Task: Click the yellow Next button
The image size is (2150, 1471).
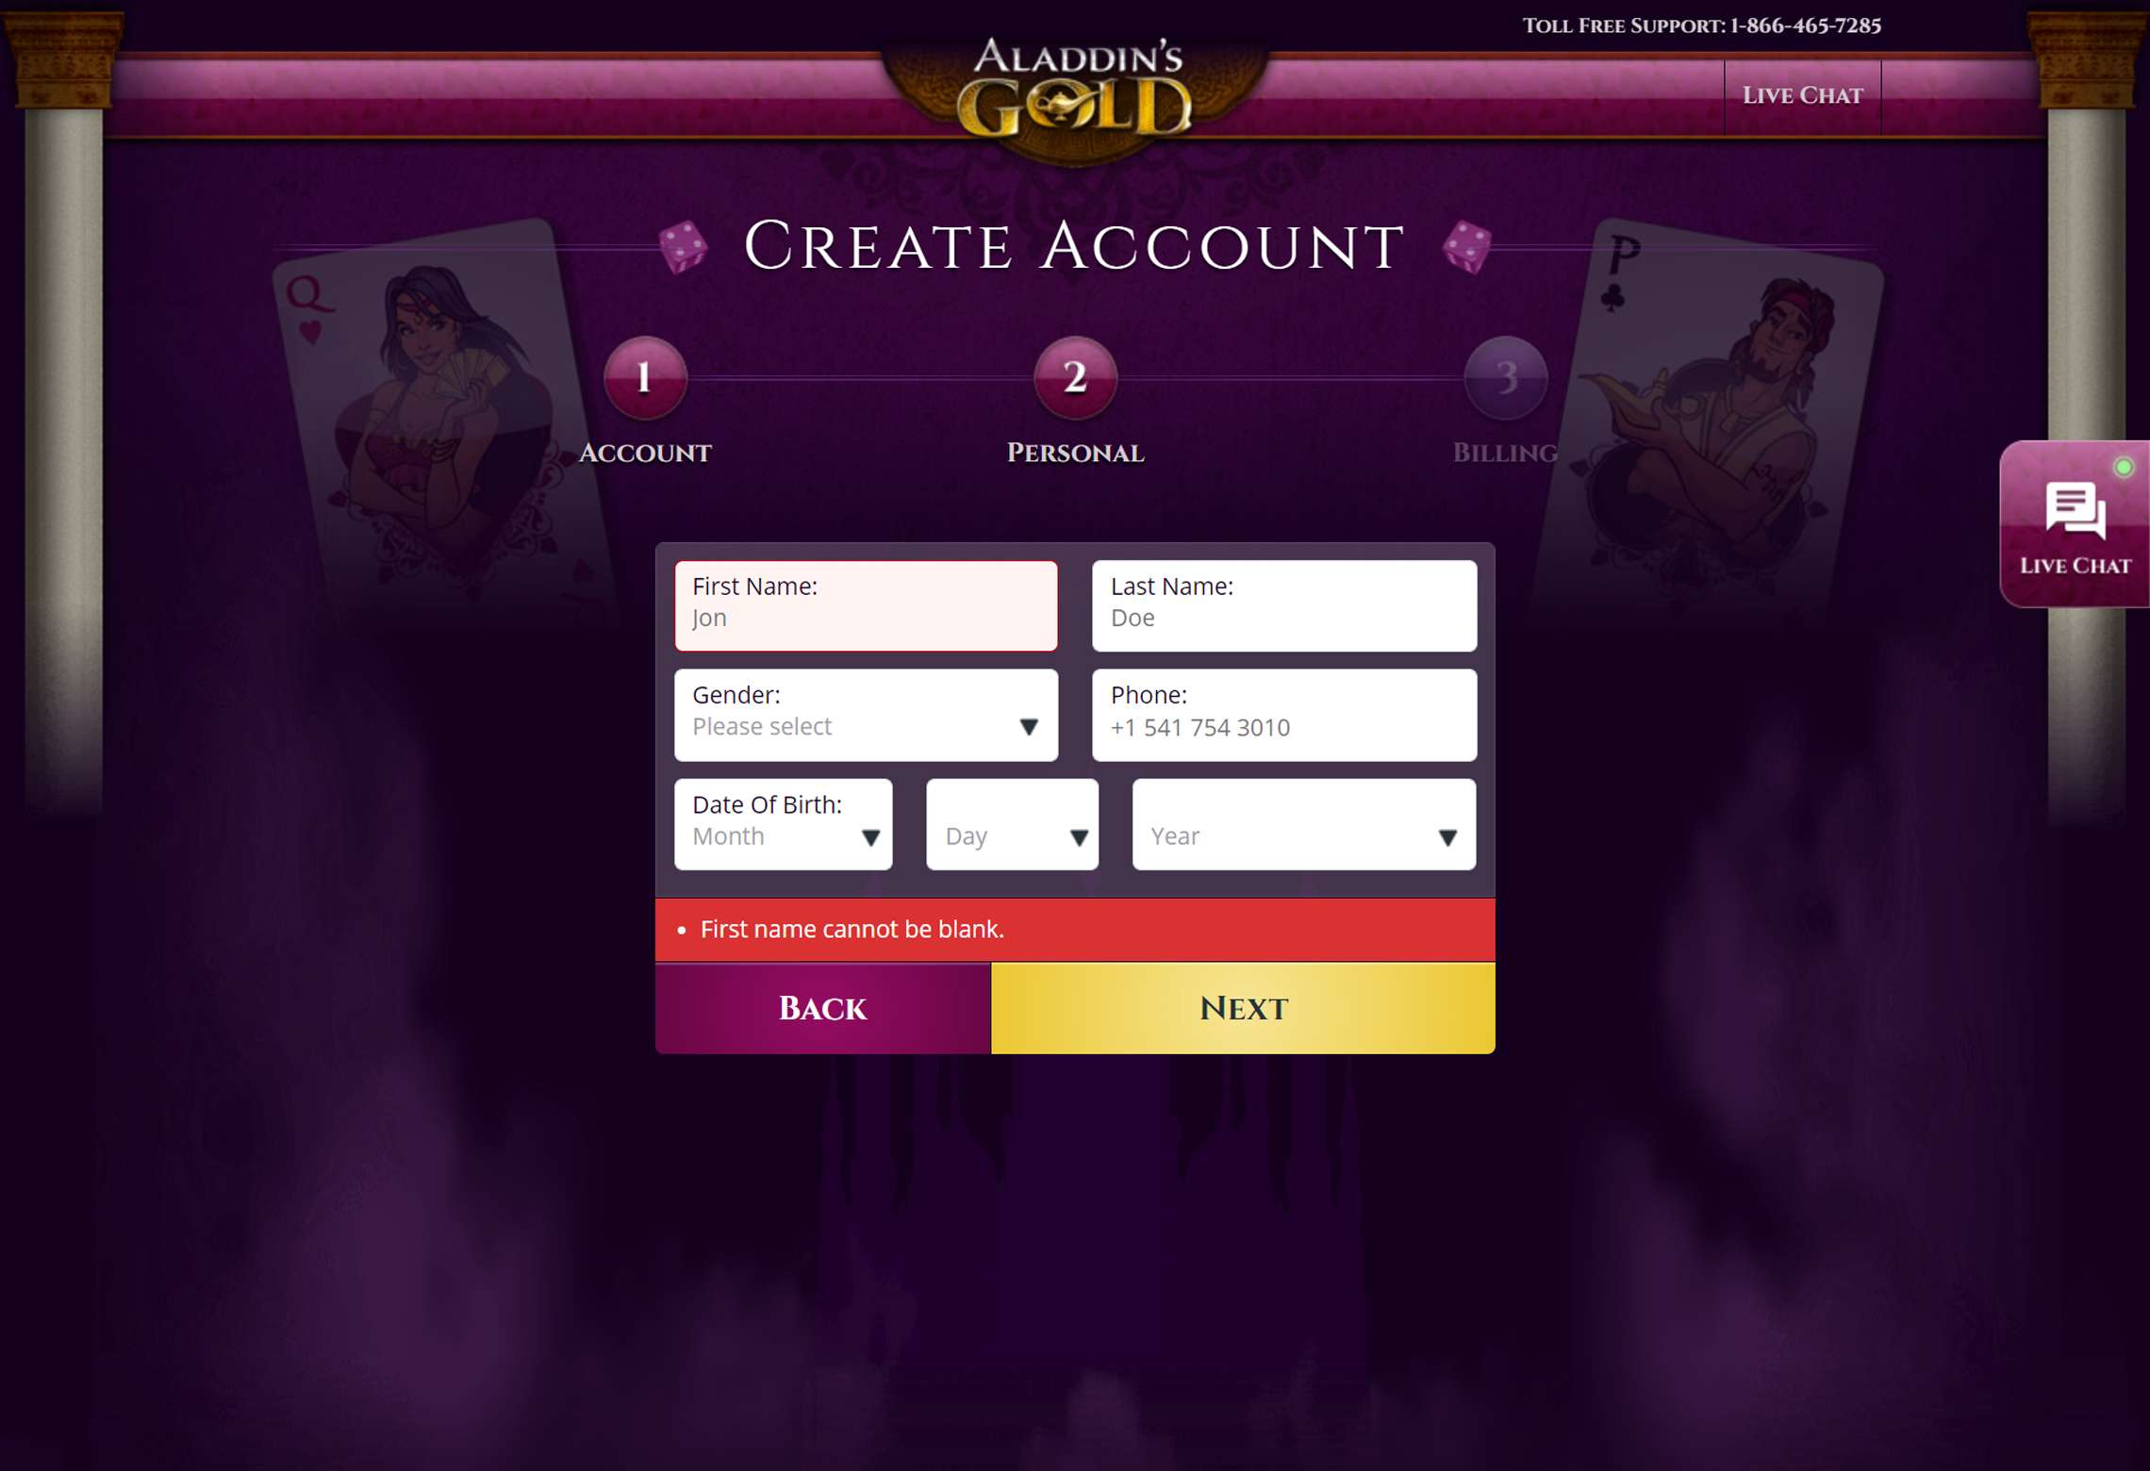Action: pyautogui.click(x=1243, y=1008)
